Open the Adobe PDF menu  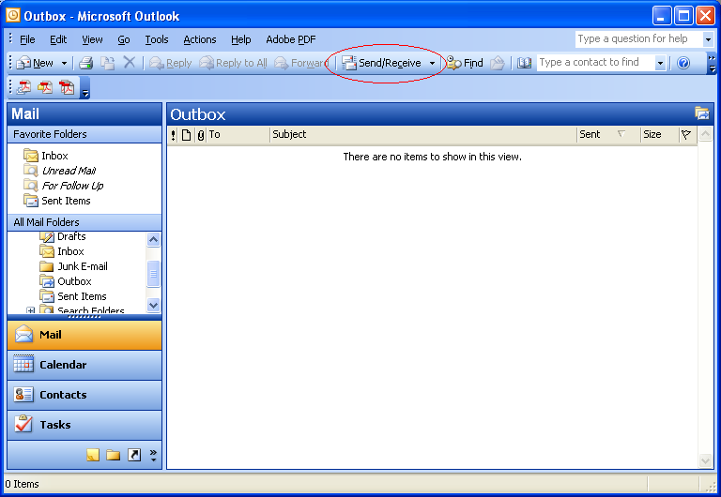tap(291, 39)
